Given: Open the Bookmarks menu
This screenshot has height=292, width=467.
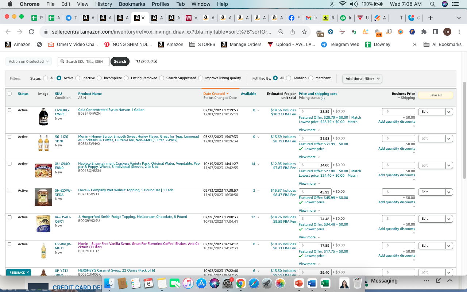Looking at the screenshot, I should [x=132, y=4].
